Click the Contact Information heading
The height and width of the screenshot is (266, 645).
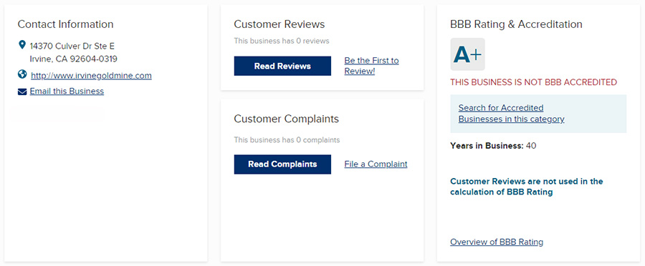point(65,24)
